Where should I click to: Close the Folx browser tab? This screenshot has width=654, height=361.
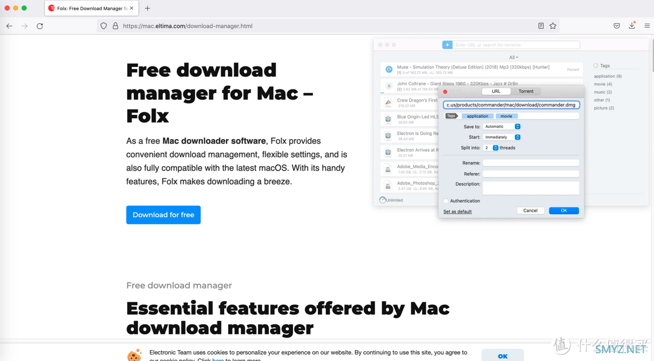click(x=132, y=8)
